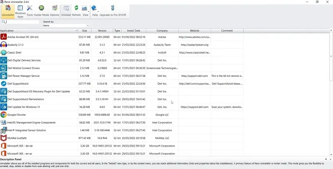Sort by the Company column header
The height and width of the screenshot is (169, 333).
click(162, 31)
